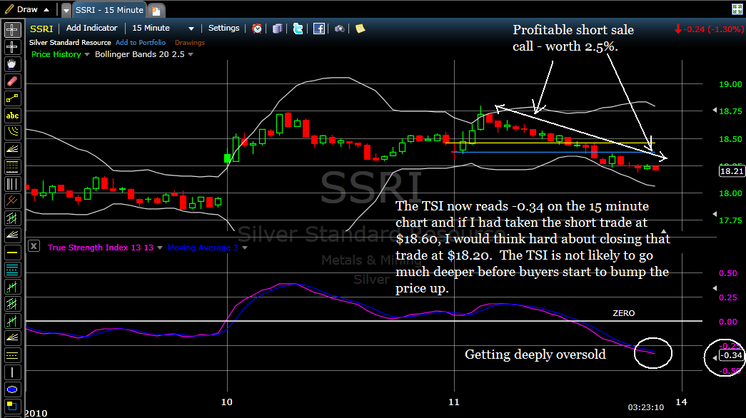Close the True Strength Index pane

[x=34, y=246]
